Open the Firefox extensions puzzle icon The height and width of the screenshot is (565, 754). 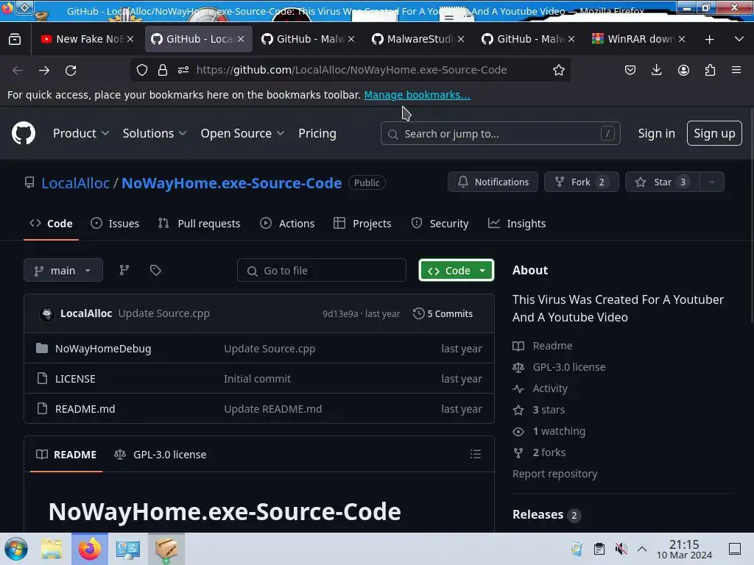710,70
